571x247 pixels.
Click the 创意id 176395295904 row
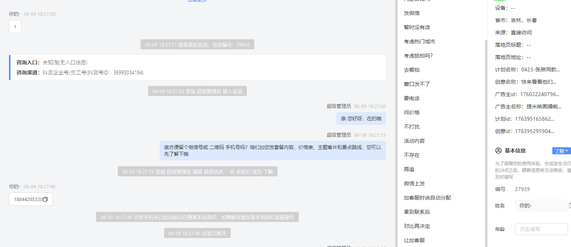tap(525, 131)
